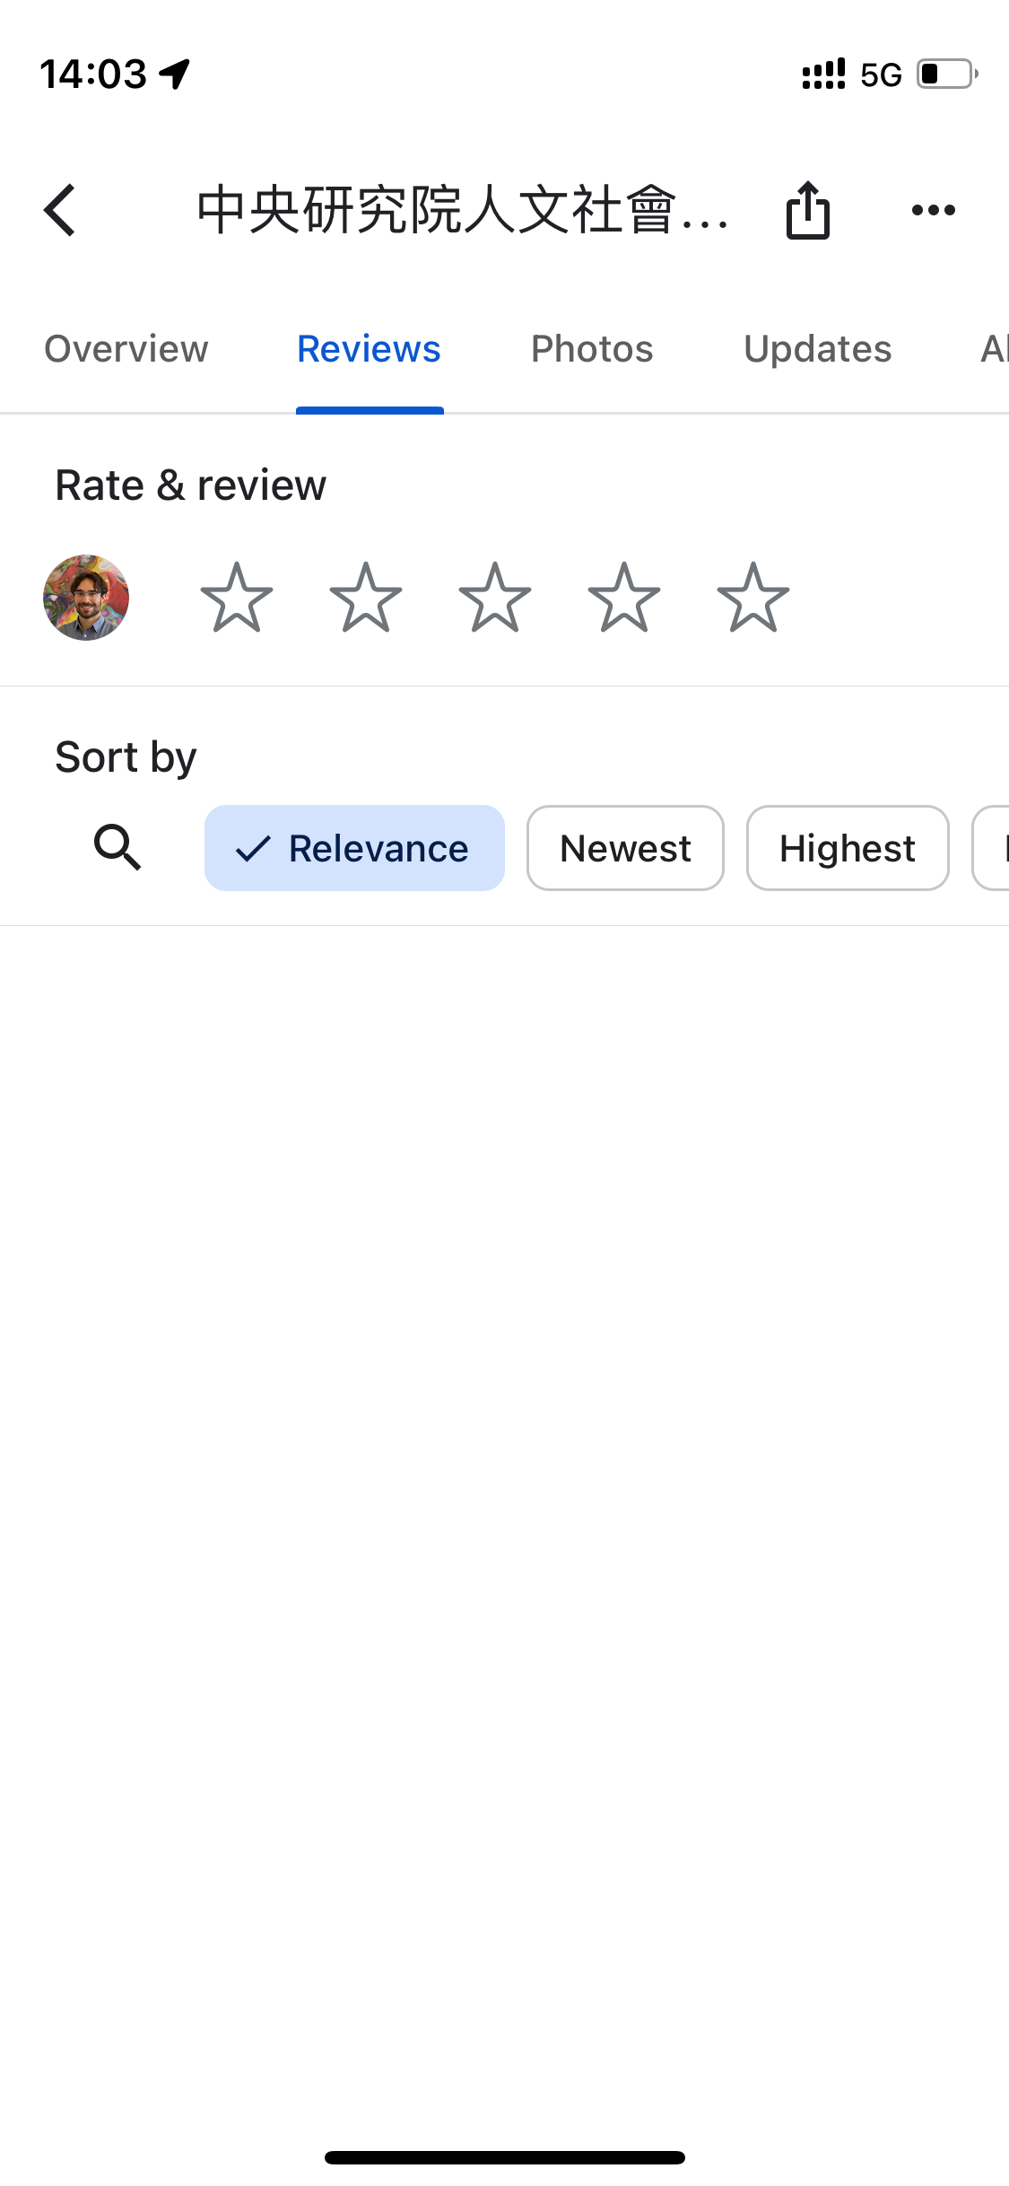The image size is (1009, 2186).
Task: Sort reviews by Highest rating
Action: point(848,848)
